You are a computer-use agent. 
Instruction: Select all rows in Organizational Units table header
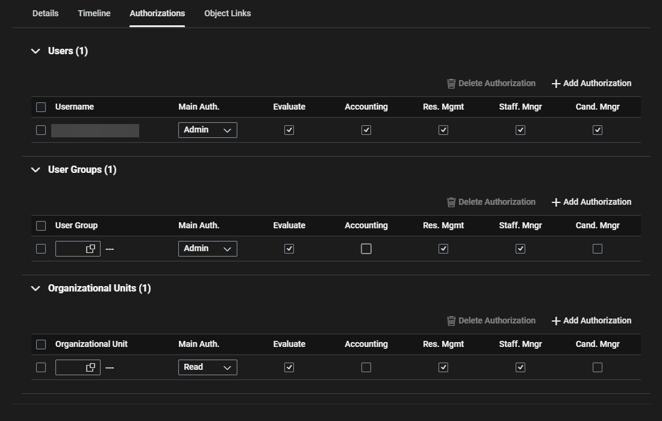pos(41,345)
